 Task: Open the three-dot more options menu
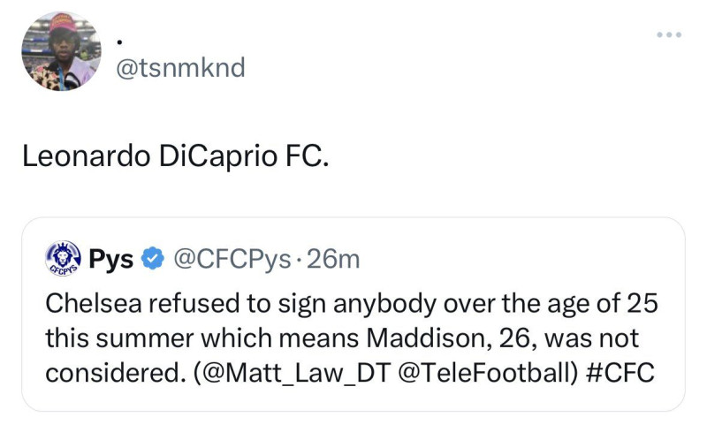point(669,34)
